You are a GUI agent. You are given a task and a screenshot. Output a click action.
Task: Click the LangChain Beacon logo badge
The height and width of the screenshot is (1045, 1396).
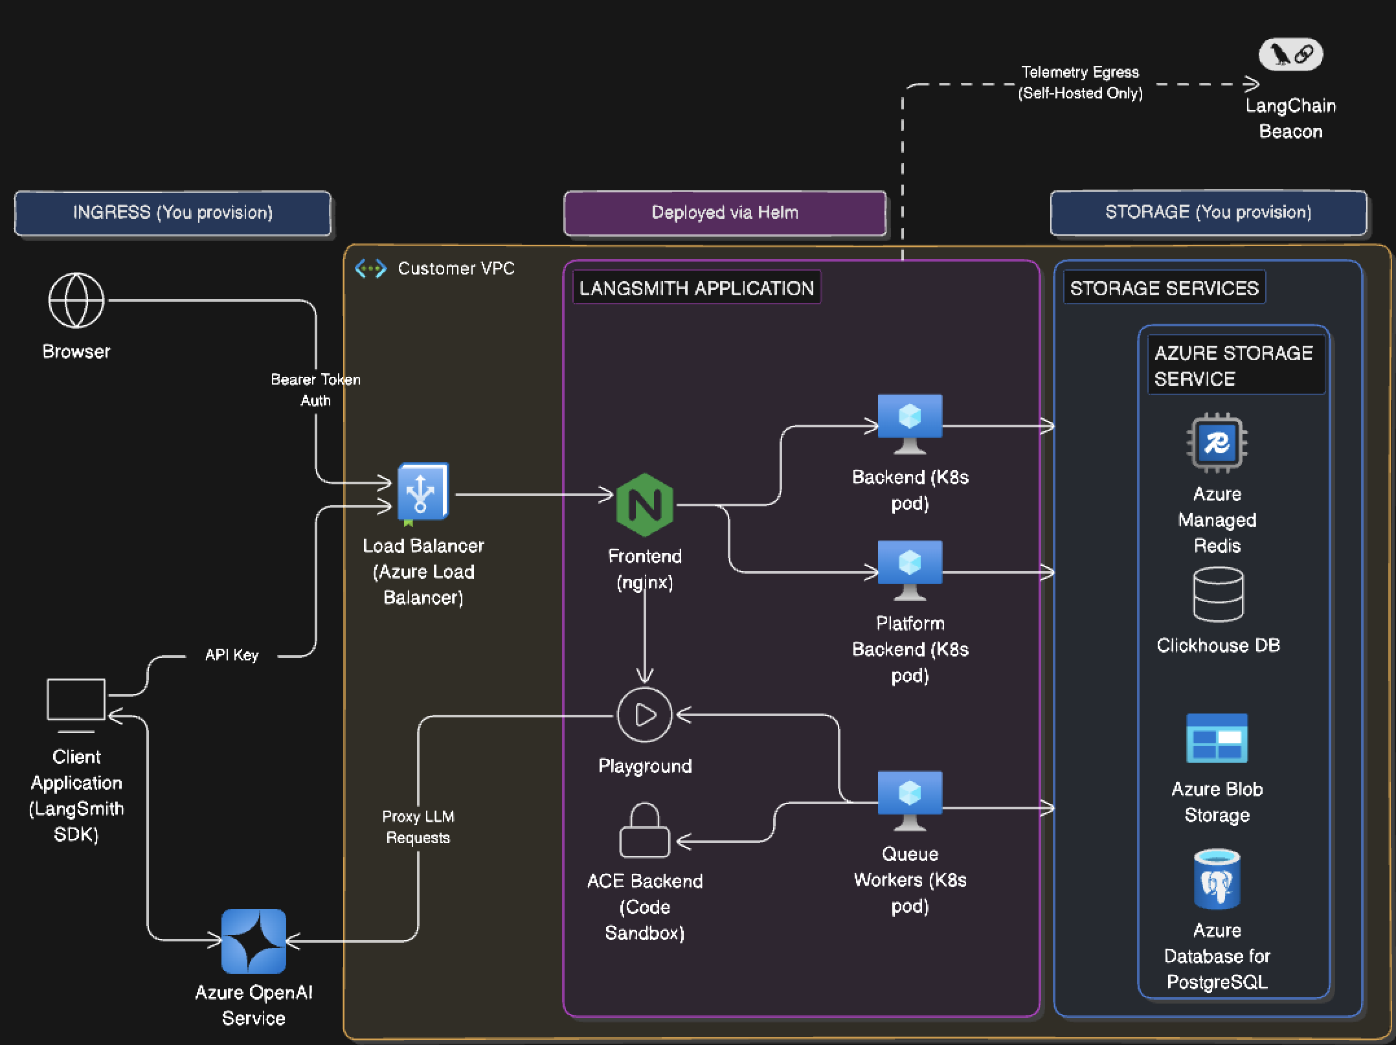[1290, 54]
